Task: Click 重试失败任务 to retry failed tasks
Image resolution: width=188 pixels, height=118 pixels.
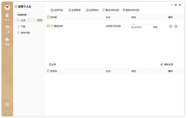Action: (x=111, y=10)
